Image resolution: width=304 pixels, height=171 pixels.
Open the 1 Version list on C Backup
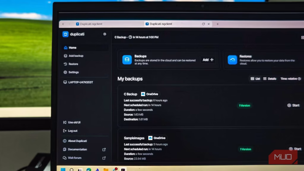click(x=244, y=105)
